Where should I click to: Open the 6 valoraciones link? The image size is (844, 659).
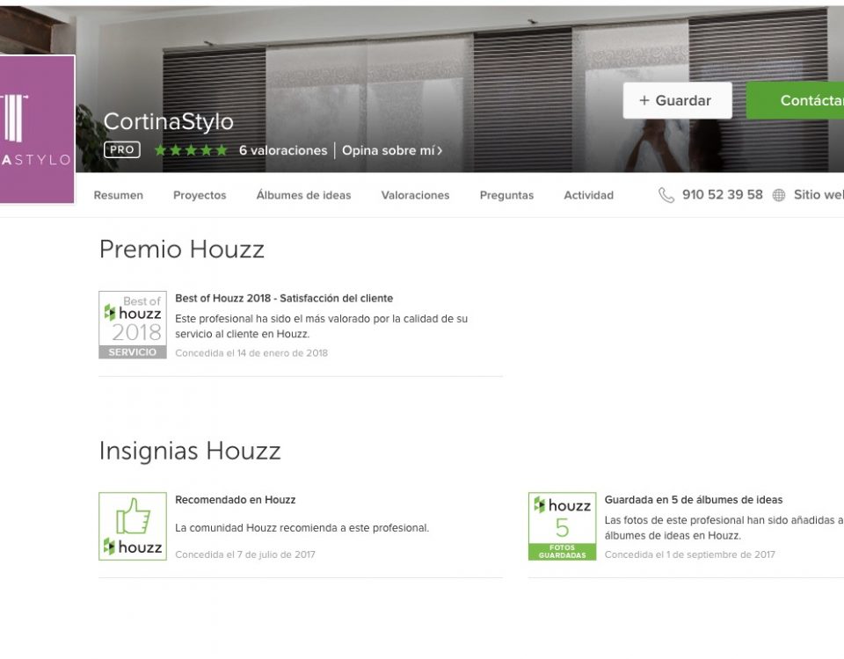coord(283,150)
